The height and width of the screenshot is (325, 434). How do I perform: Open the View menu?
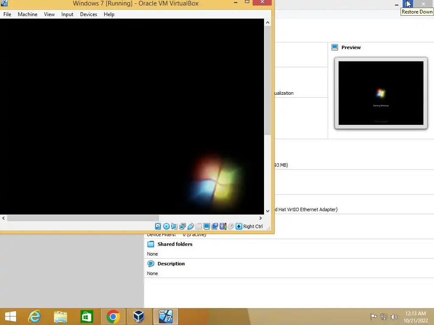[x=49, y=14]
